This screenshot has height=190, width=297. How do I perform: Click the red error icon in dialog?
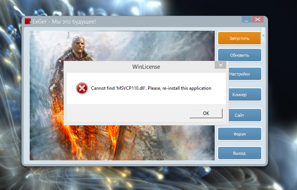pyautogui.click(x=82, y=88)
